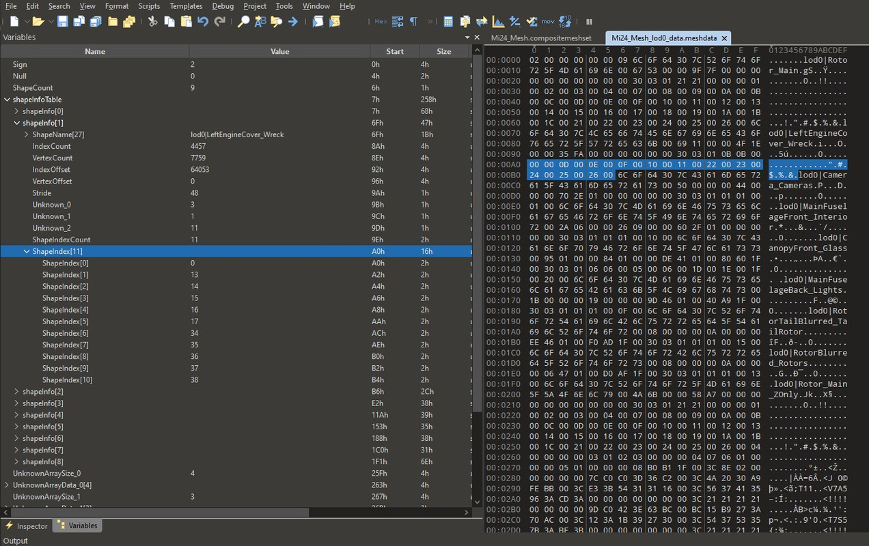Open the Tools menu

284,6
